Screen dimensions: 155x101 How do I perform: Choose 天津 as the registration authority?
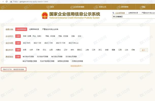point(38,50)
